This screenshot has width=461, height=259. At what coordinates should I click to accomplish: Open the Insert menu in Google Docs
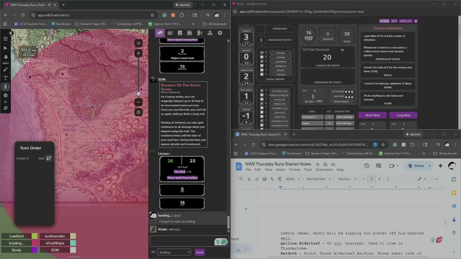click(x=280, y=170)
